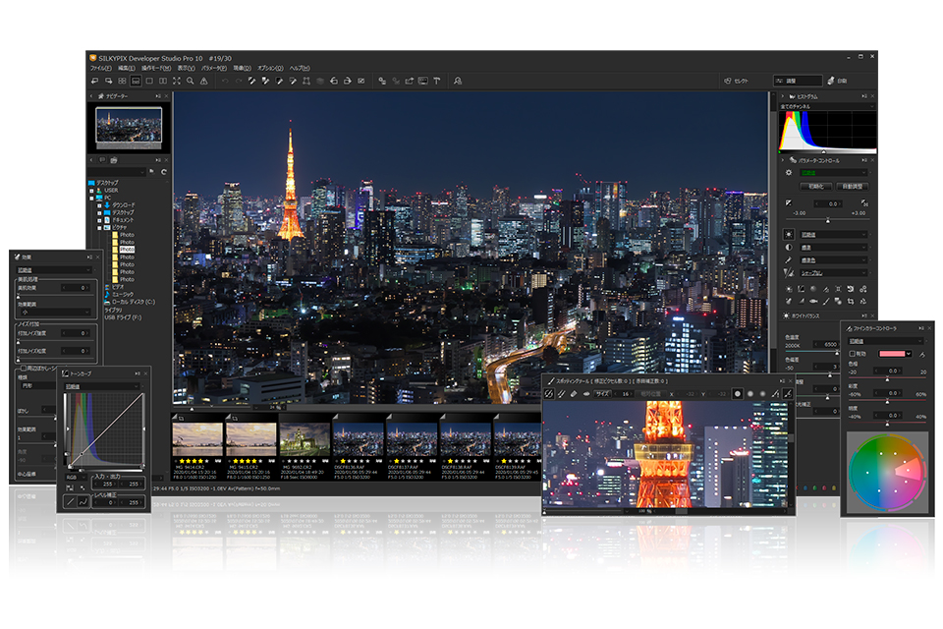Pin the Tone Curve panel

click(x=138, y=373)
